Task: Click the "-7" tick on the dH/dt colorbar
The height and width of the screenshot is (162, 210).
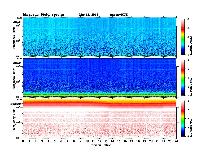Action: (x=188, y=37)
